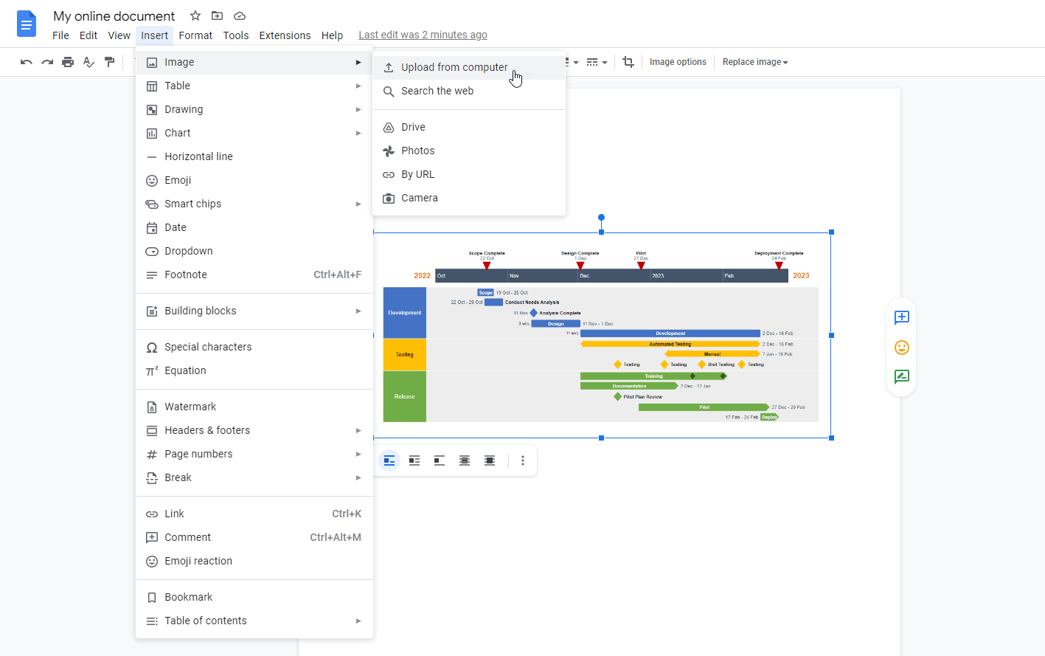1045x656 pixels.
Task: Check document status via cloud icon
Action: pyautogui.click(x=239, y=15)
